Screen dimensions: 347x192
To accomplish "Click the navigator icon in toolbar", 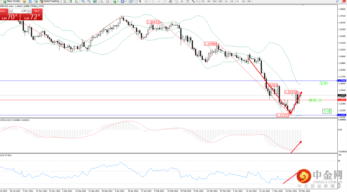I will [x=30, y=1].
